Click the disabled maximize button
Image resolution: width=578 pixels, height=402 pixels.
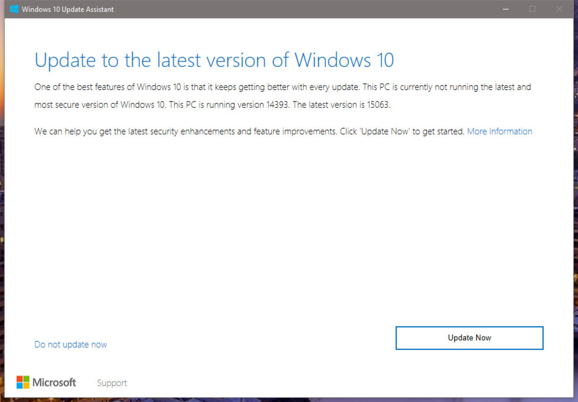point(533,9)
